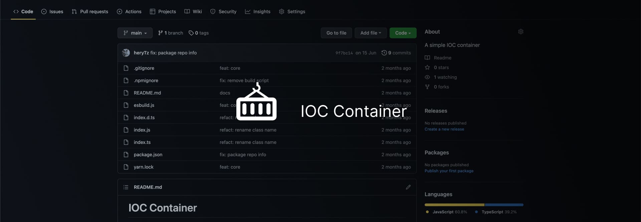Click the file icon beside .gitignore
The width and height of the screenshot is (641, 222).
click(126, 68)
